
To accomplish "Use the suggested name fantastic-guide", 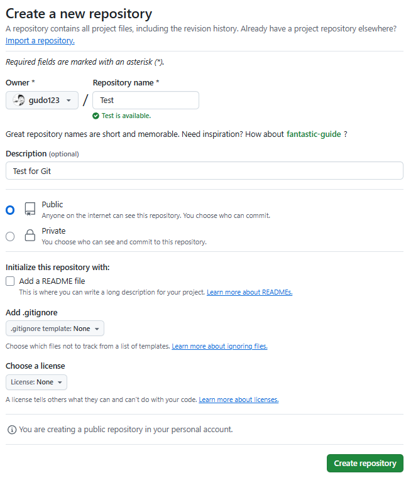I will 314,134.
